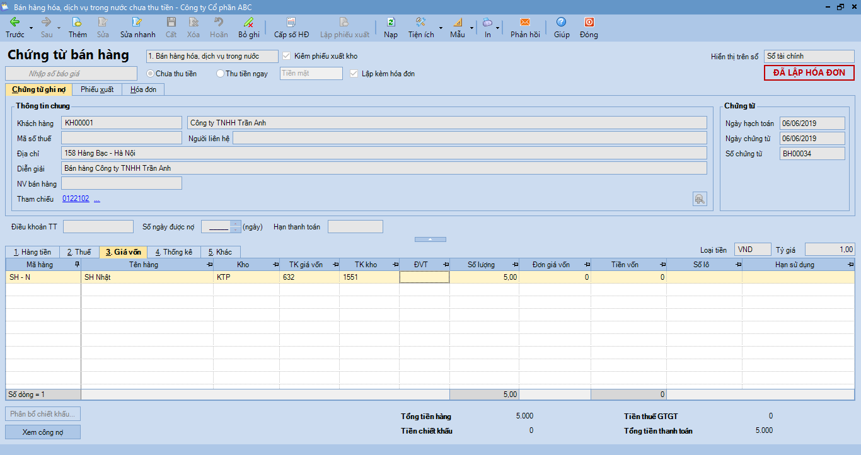Open the 4. Thống kê tab

pyautogui.click(x=174, y=252)
